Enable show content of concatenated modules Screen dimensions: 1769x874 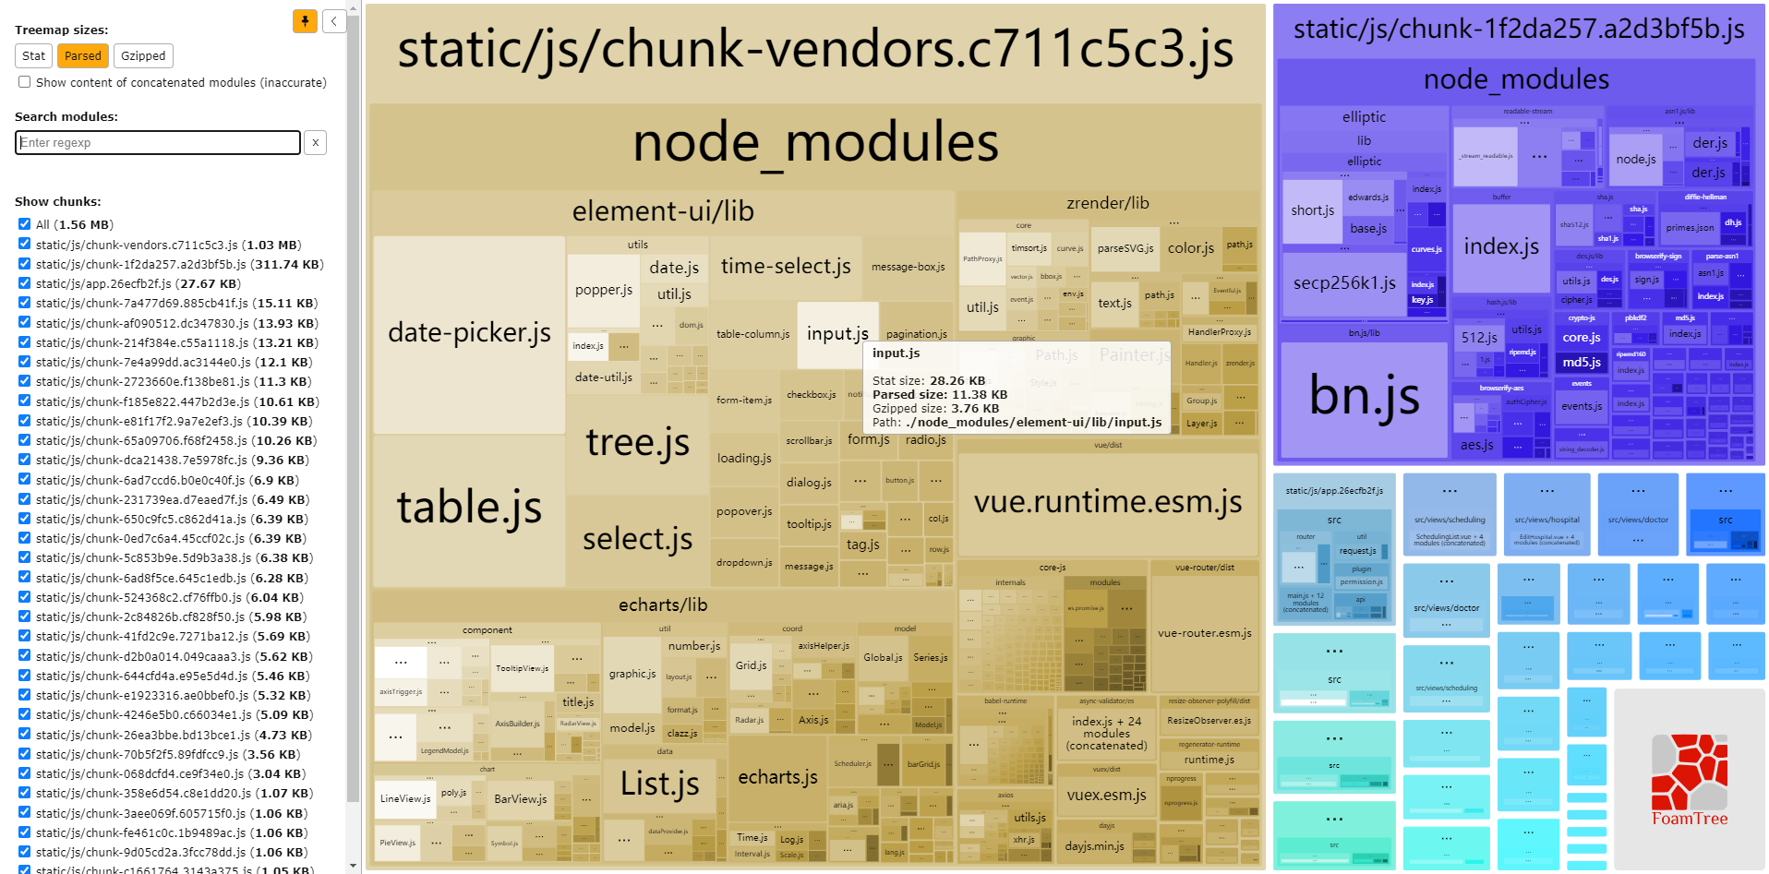click(25, 82)
